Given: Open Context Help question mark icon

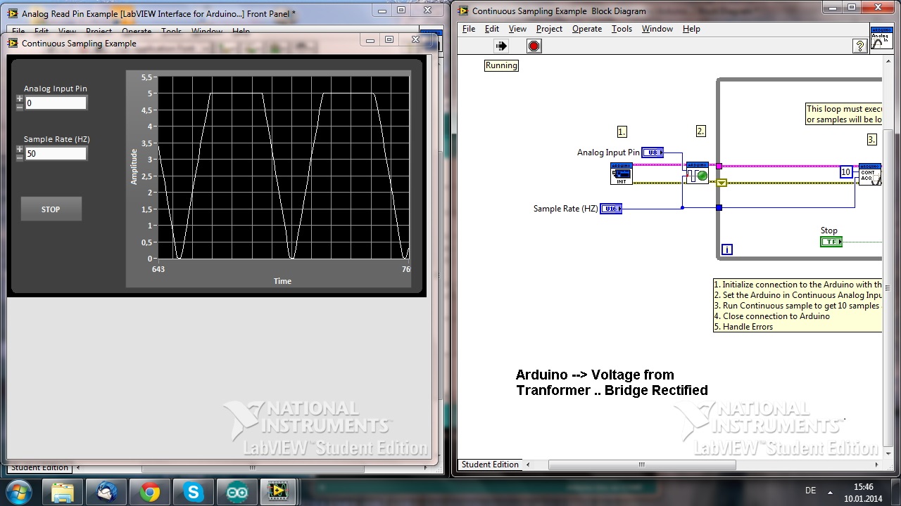Looking at the screenshot, I should click(x=859, y=46).
